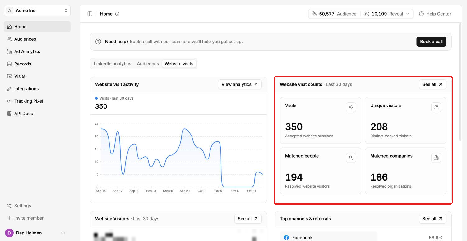
Task: Click Invite member
Action: 37,218
